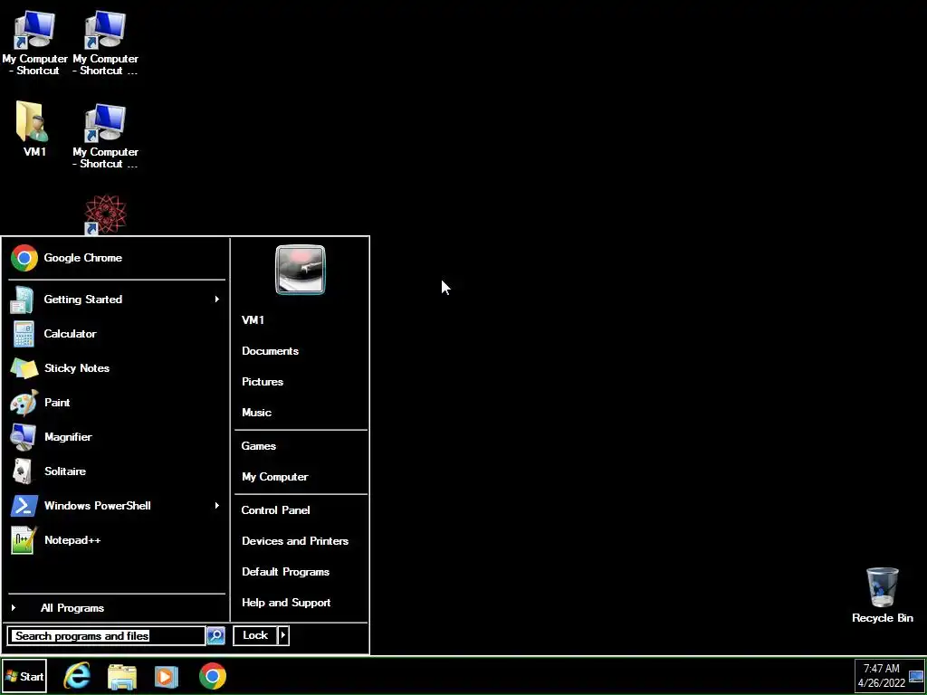Launch Notepad++ from pinned list
Viewport: 927px width, 695px height.
[x=117, y=540]
